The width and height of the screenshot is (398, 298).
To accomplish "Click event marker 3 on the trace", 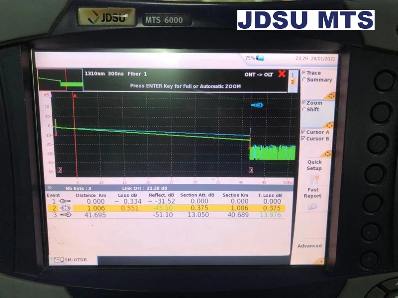I will tap(251, 170).
